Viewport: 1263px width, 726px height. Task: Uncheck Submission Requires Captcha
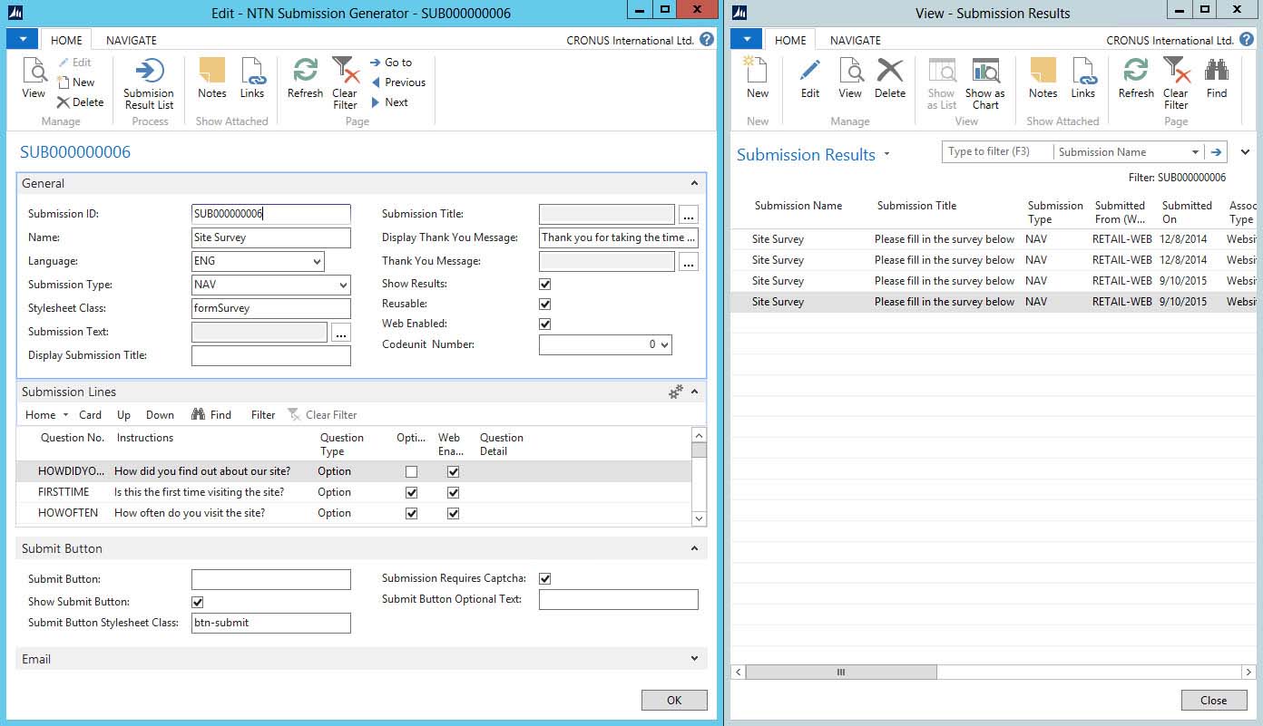pyautogui.click(x=544, y=578)
